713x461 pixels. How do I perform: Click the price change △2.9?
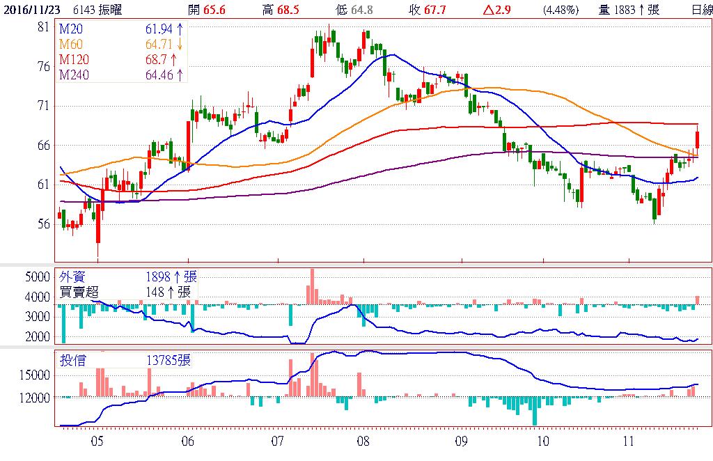[x=496, y=10]
